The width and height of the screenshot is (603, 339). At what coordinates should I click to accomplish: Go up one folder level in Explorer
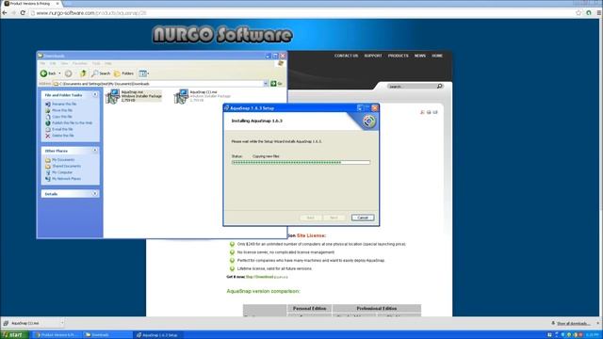(83, 73)
